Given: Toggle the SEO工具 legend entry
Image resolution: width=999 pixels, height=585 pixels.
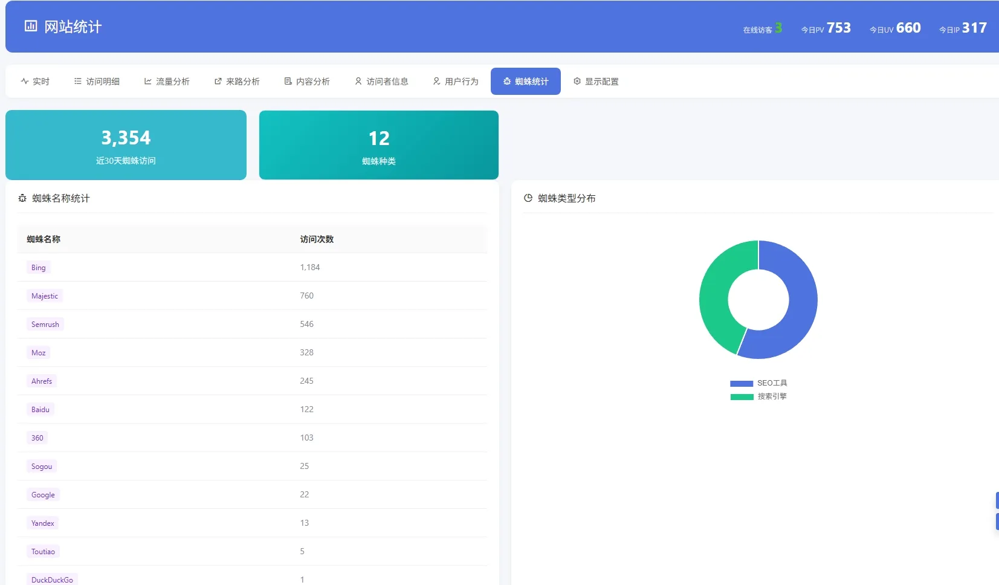Looking at the screenshot, I should [x=758, y=383].
